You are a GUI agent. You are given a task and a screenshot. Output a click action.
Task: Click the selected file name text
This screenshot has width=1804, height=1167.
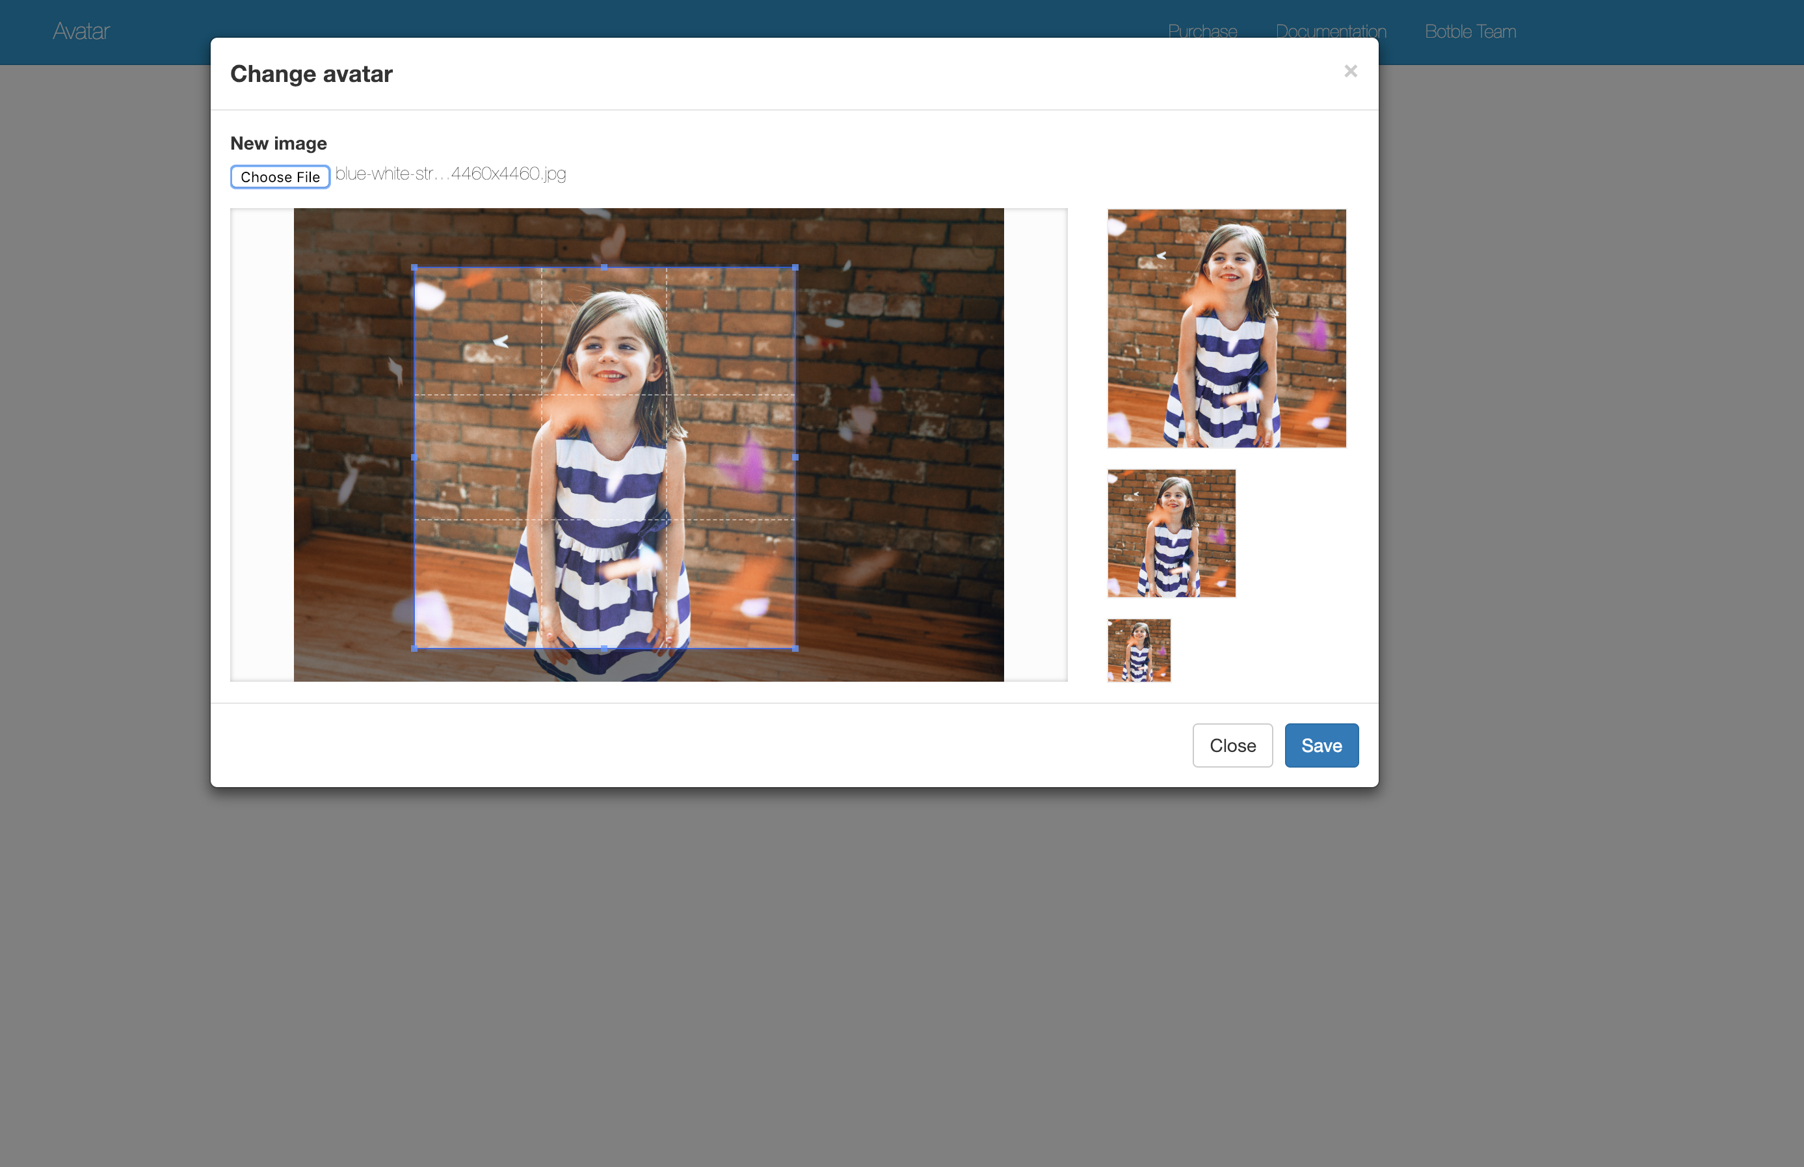pyautogui.click(x=451, y=174)
